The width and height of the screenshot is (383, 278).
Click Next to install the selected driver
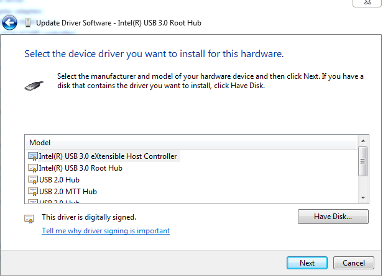point(307,263)
